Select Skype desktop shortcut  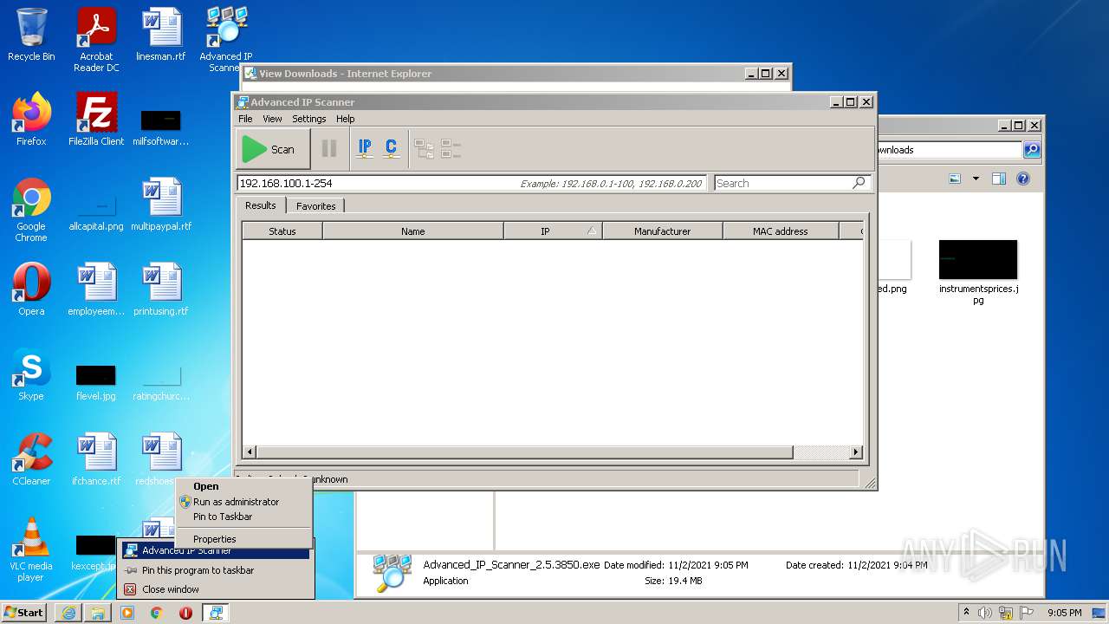[x=31, y=374]
